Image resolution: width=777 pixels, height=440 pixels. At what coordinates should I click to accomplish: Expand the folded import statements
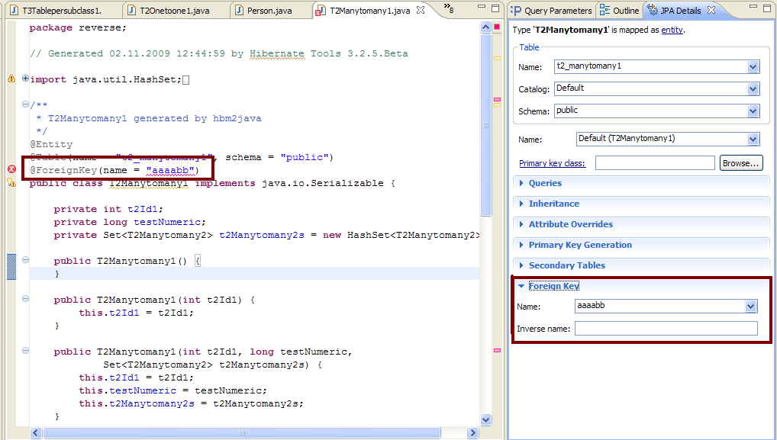pyautogui.click(x=25, y=79)
